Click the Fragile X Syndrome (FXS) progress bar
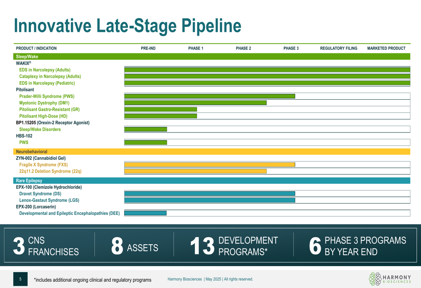The image size is (421, 288). [x=210, y=164]
